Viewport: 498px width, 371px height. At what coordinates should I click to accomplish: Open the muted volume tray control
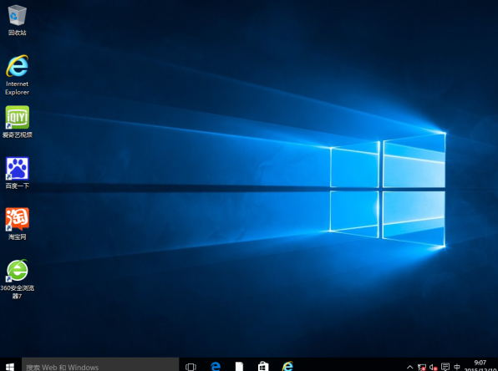tap(434, 367)
